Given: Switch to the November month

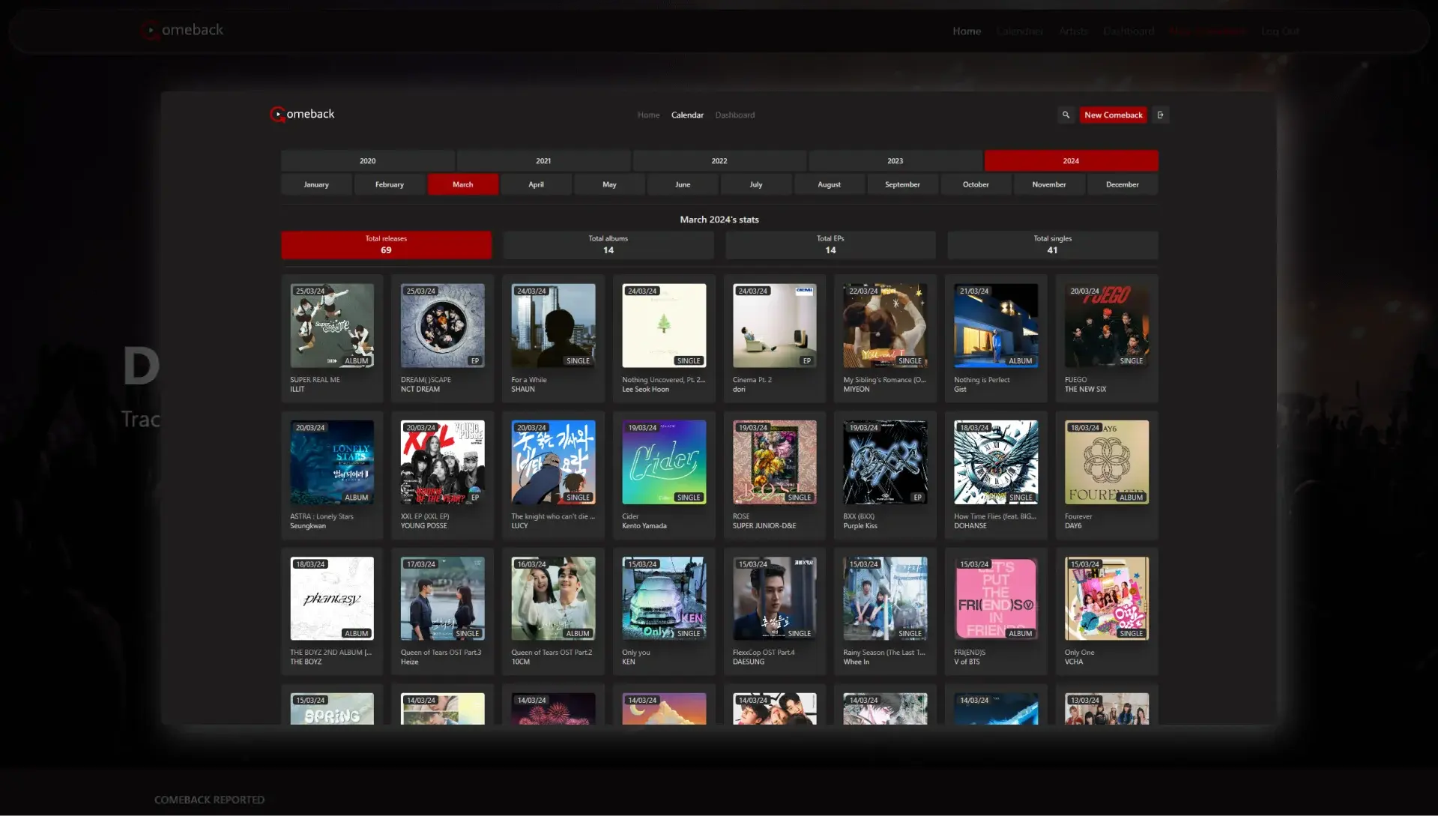Looking at the screenshot, I should [1049, 184].
